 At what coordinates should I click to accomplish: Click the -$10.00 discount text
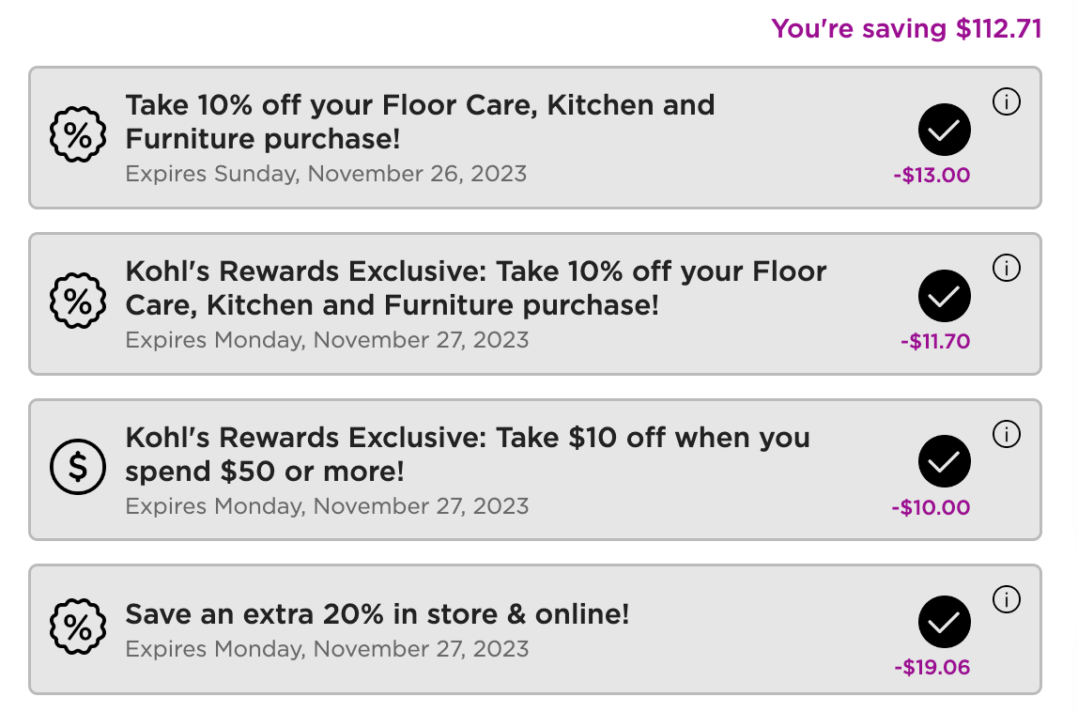[931, 507]
